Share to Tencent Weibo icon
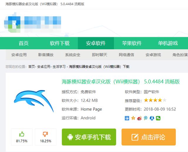188x152 pixels. point(146,118)
